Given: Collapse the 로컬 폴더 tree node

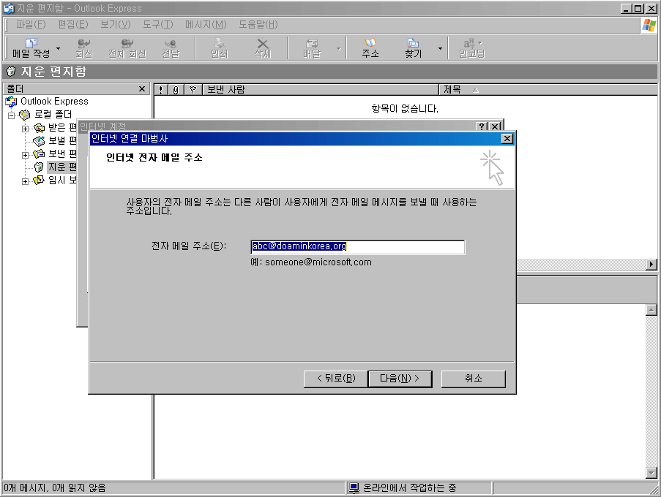Looking at the screenshot, I should point(12,115).
